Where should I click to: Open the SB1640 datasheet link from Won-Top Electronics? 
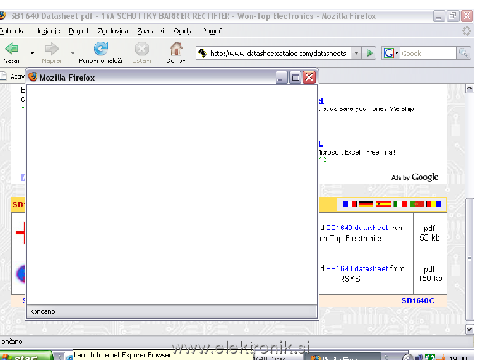pos(357,228)
